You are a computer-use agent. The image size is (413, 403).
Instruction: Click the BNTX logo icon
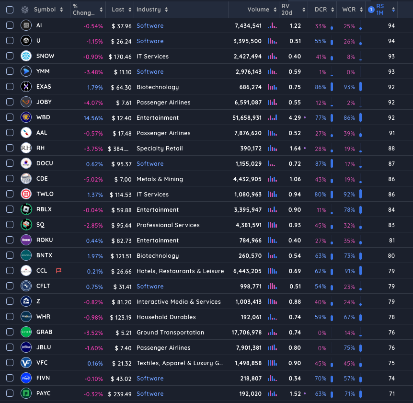click(x=26, y=255)
